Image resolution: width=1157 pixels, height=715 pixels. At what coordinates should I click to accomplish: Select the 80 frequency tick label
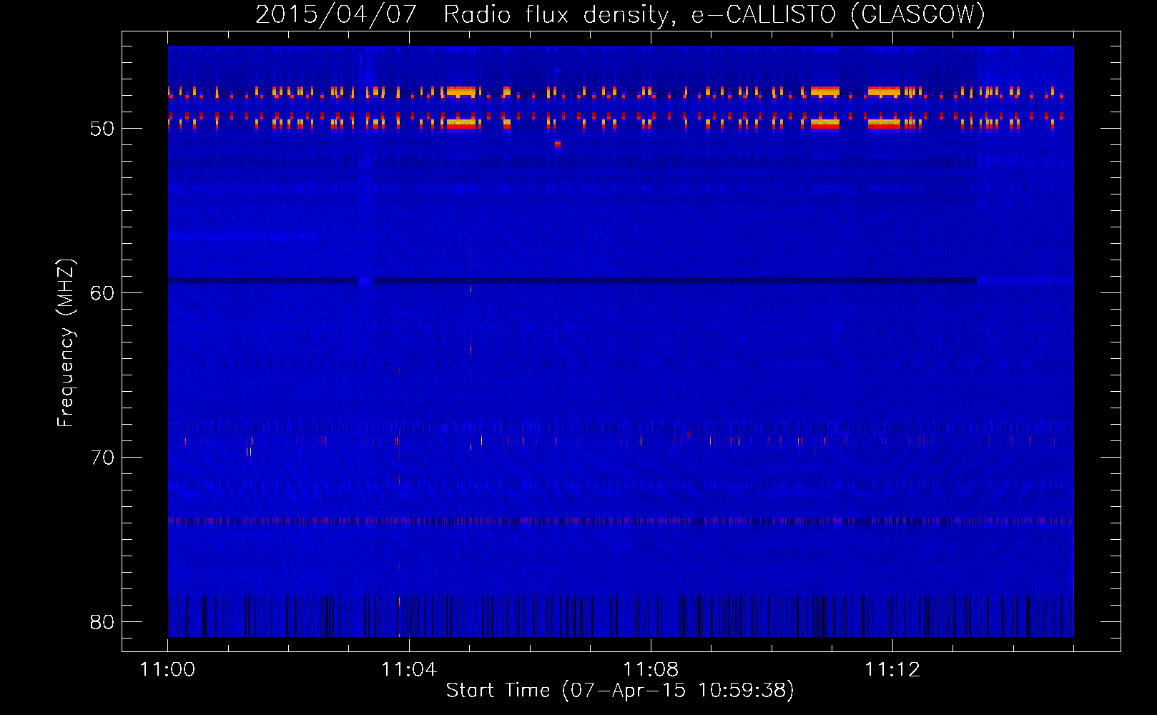coord(102,623)
